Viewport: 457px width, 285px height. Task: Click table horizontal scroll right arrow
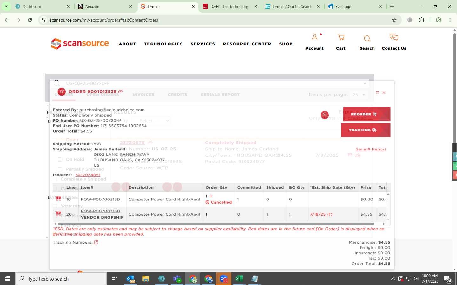[384, 224]
